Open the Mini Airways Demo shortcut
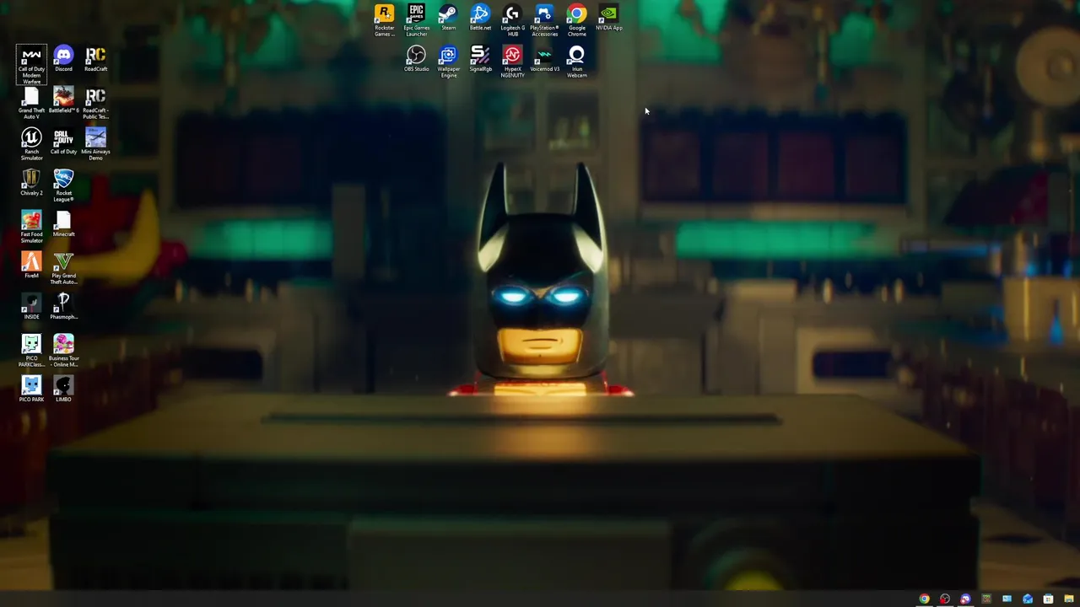 coord(95,144)
